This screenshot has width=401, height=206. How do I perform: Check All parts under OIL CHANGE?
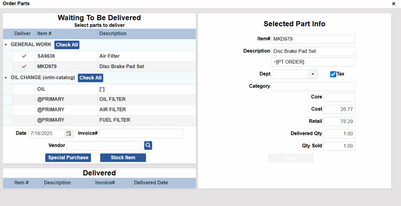point(90,78)
